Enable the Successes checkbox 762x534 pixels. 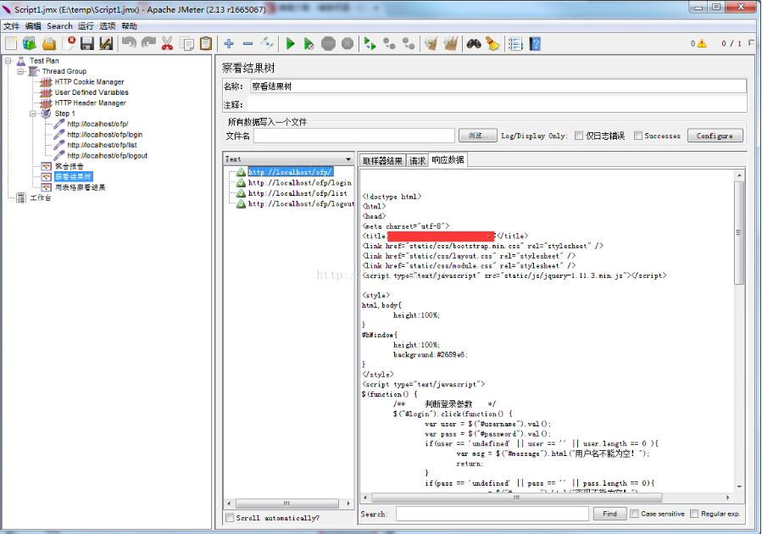click(x=638, y=136)
